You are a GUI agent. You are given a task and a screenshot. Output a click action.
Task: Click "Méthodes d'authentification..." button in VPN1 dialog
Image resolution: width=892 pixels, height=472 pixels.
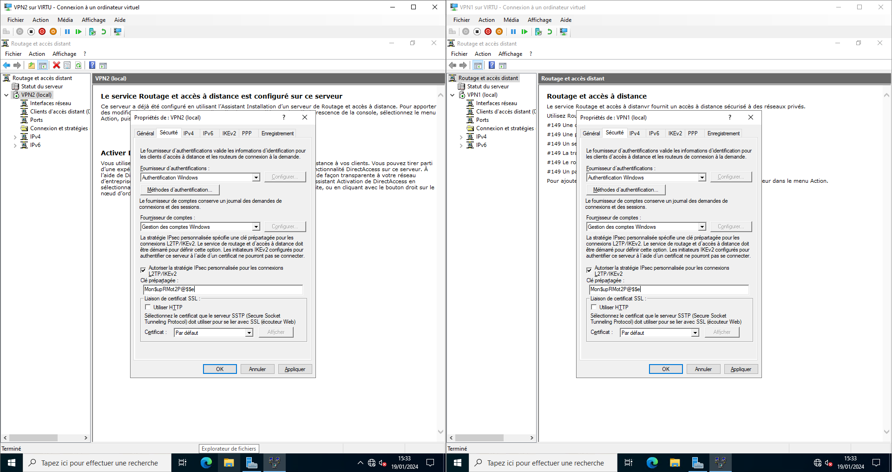625,190
